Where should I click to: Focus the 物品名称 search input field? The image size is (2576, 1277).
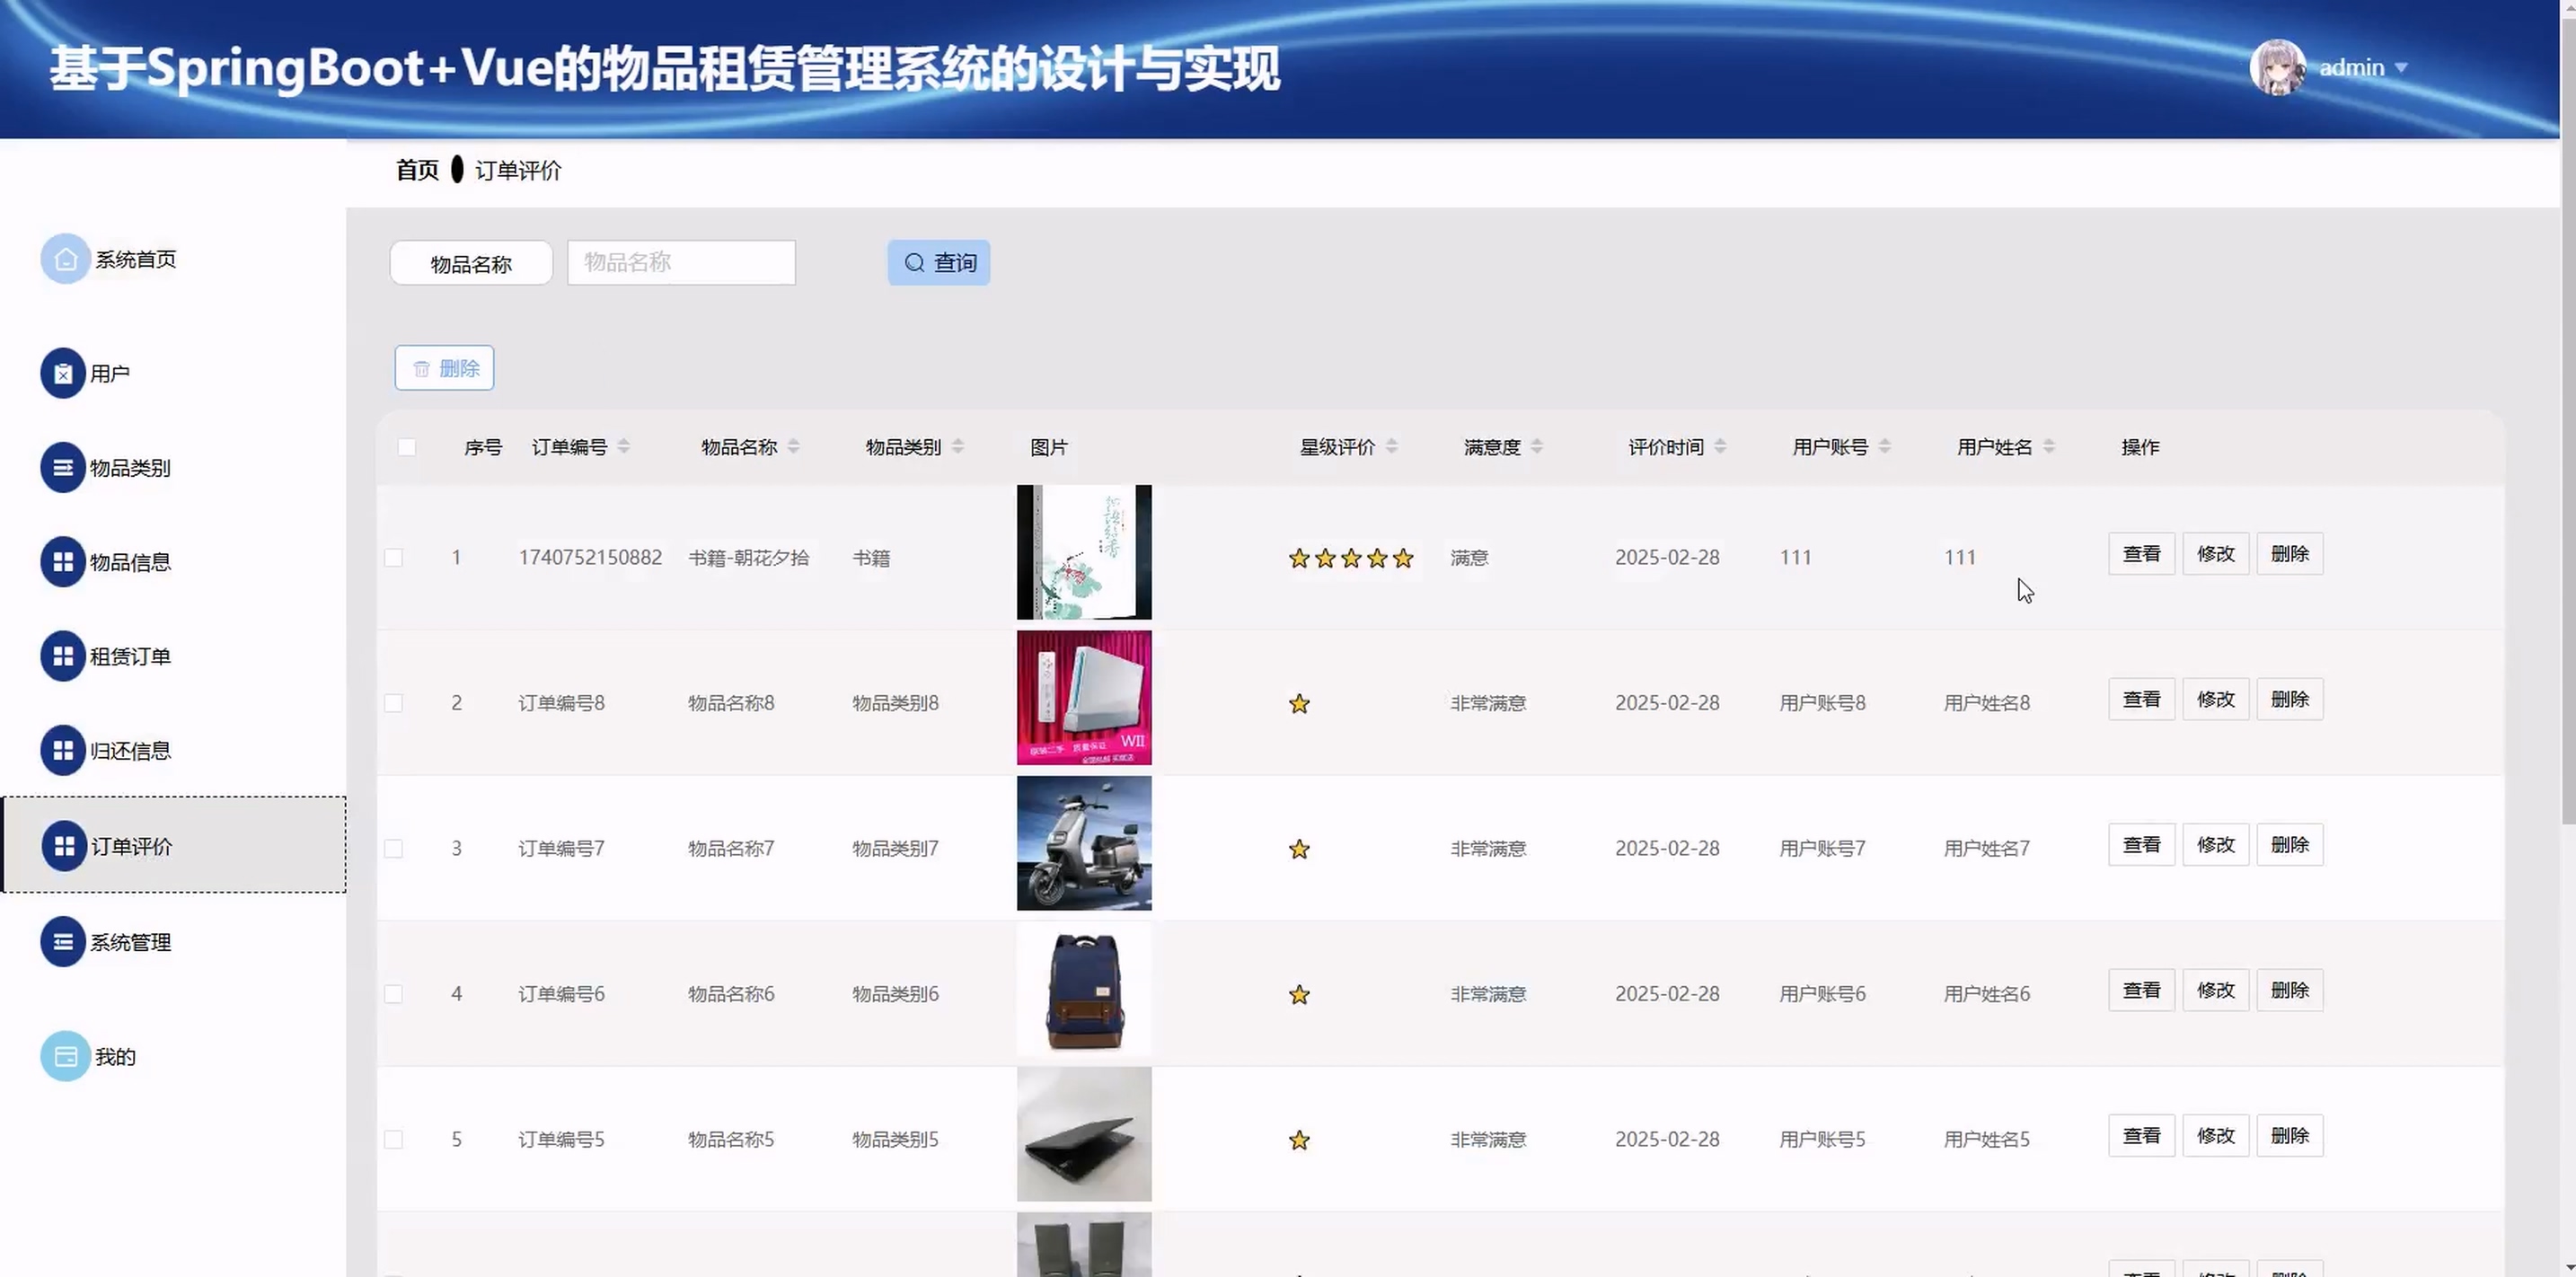pyautogui.click(x=680, y=262)
